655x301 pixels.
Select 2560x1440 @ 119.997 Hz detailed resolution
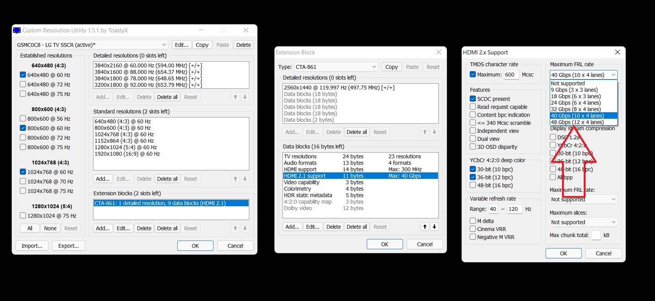[x=361, y=88]
